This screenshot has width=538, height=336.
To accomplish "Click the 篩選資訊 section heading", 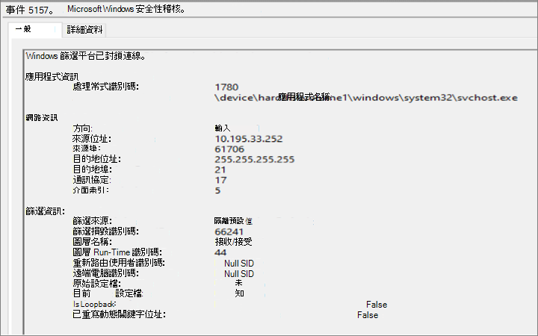I will pos(46,211).
